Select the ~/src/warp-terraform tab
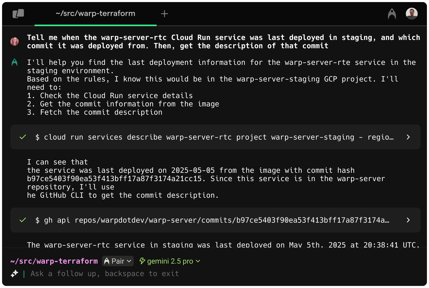The height and width of the screenshot is (288, 429). click(95, 13)
